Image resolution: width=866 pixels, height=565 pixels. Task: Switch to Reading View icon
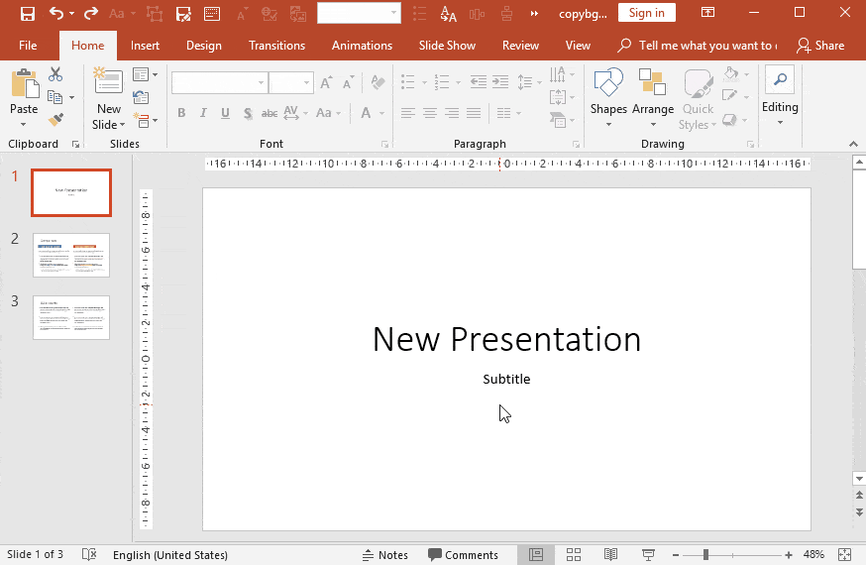coord(610,554)
